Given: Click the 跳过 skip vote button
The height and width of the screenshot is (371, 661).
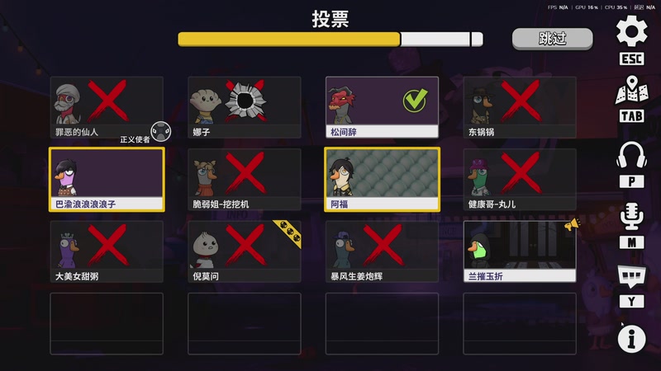Looking at the screenshot, I should tap(552, 39).
